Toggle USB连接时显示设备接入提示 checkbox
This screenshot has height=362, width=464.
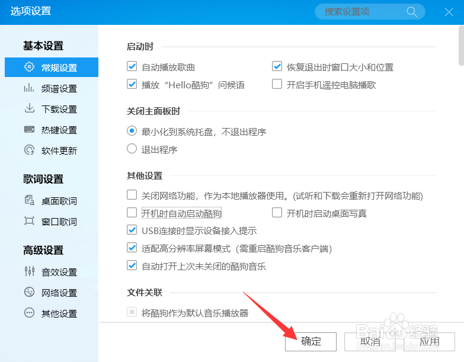point(132,230)
